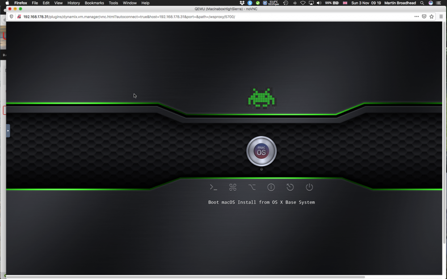The height and width of the screenshot is (279, 447).
Task: Bookmark this page with star
Action: pos(432,17)
